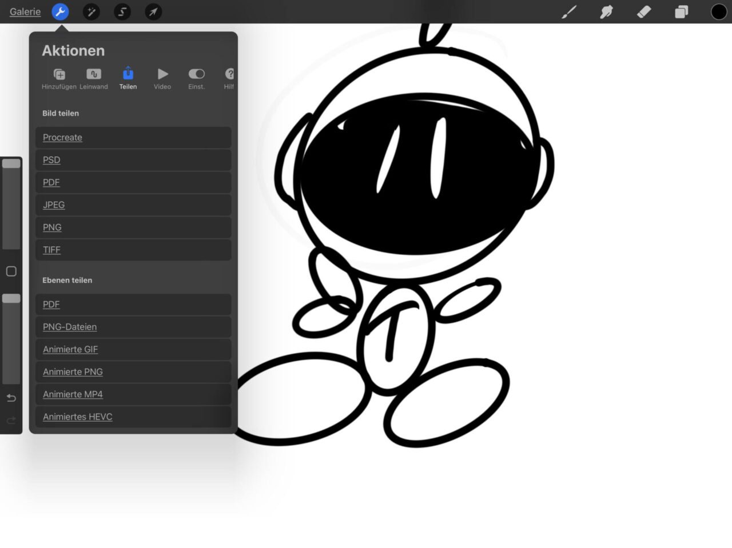Select the Eraser tool
Screen dimensions: 732x548
(644, 11)
